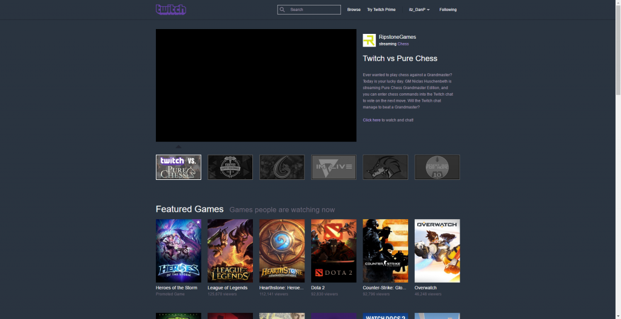Click the 'Twitch vs Pure Chess' stream title
Image resolution: width=621 pixels, height=319 pixels.
[x=400, y=59]
